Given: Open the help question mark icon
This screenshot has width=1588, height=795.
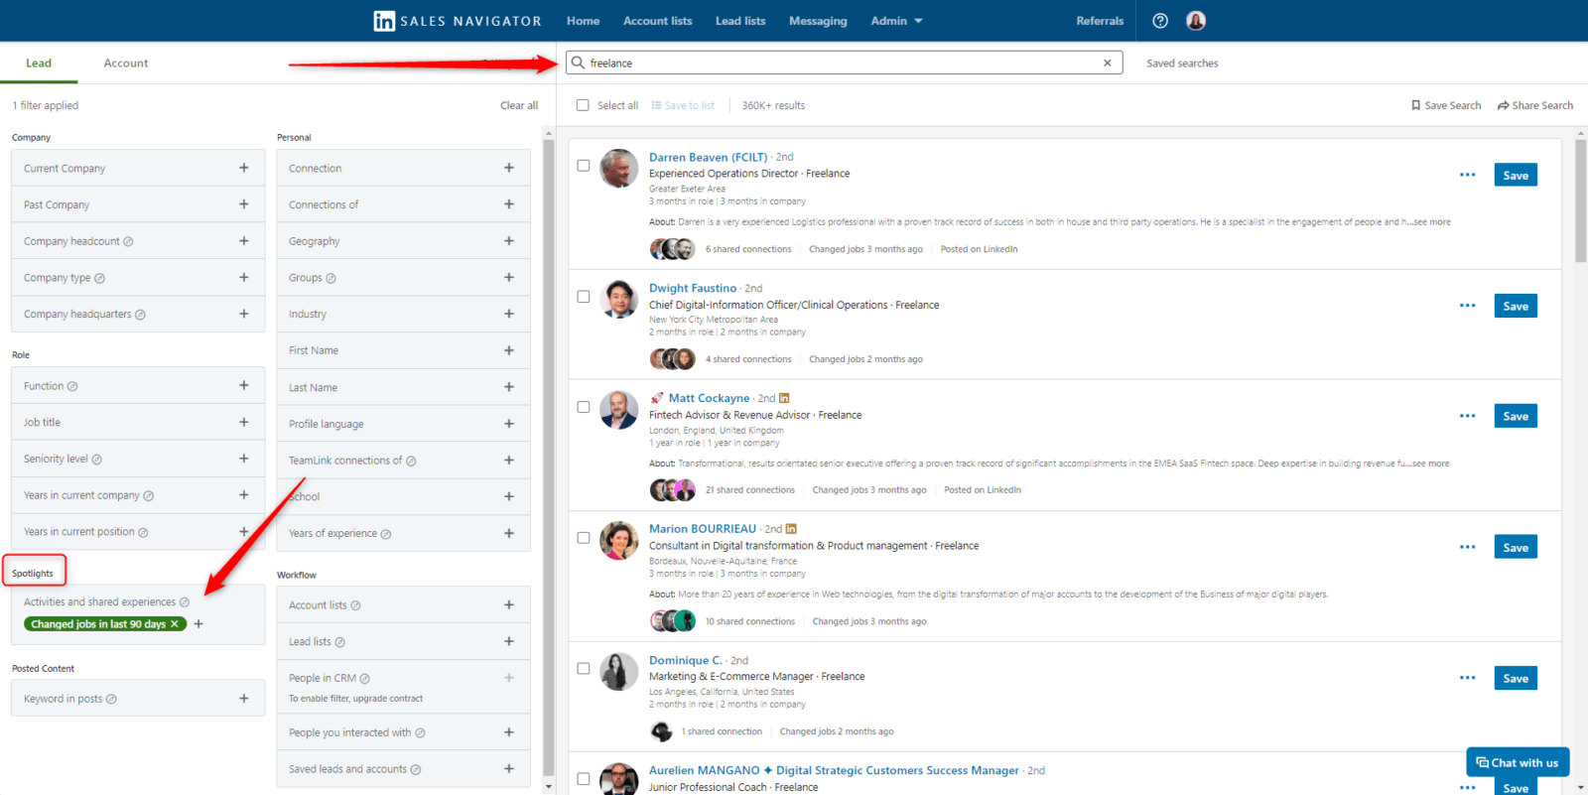Looking at the screenshot, I should coord(1160,21).
